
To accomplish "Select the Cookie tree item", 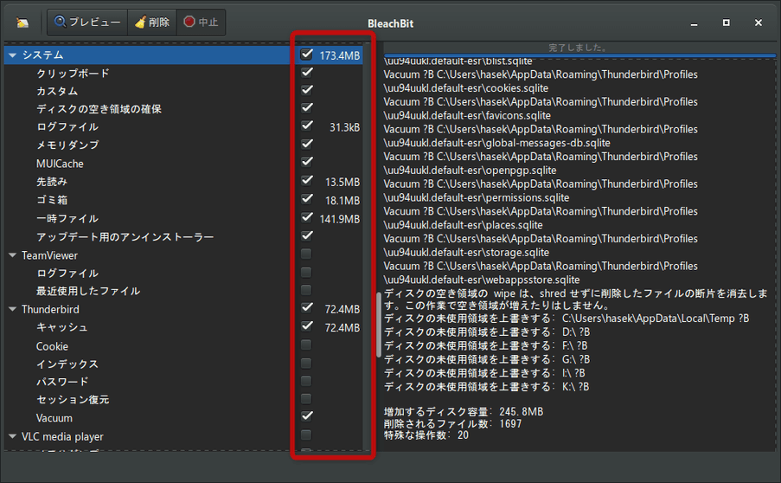I will [52, 346].
